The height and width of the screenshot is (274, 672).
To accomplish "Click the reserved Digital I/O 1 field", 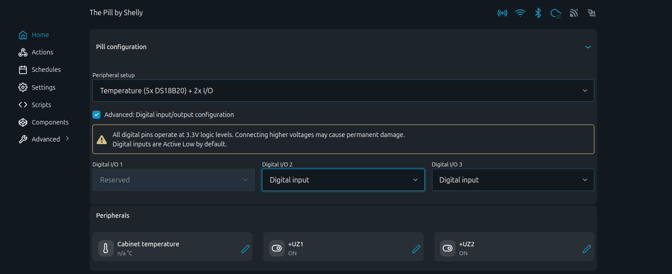I will tap(173, 179).
